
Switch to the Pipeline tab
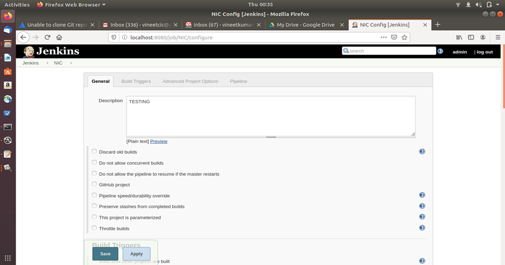tap(239, 81)
